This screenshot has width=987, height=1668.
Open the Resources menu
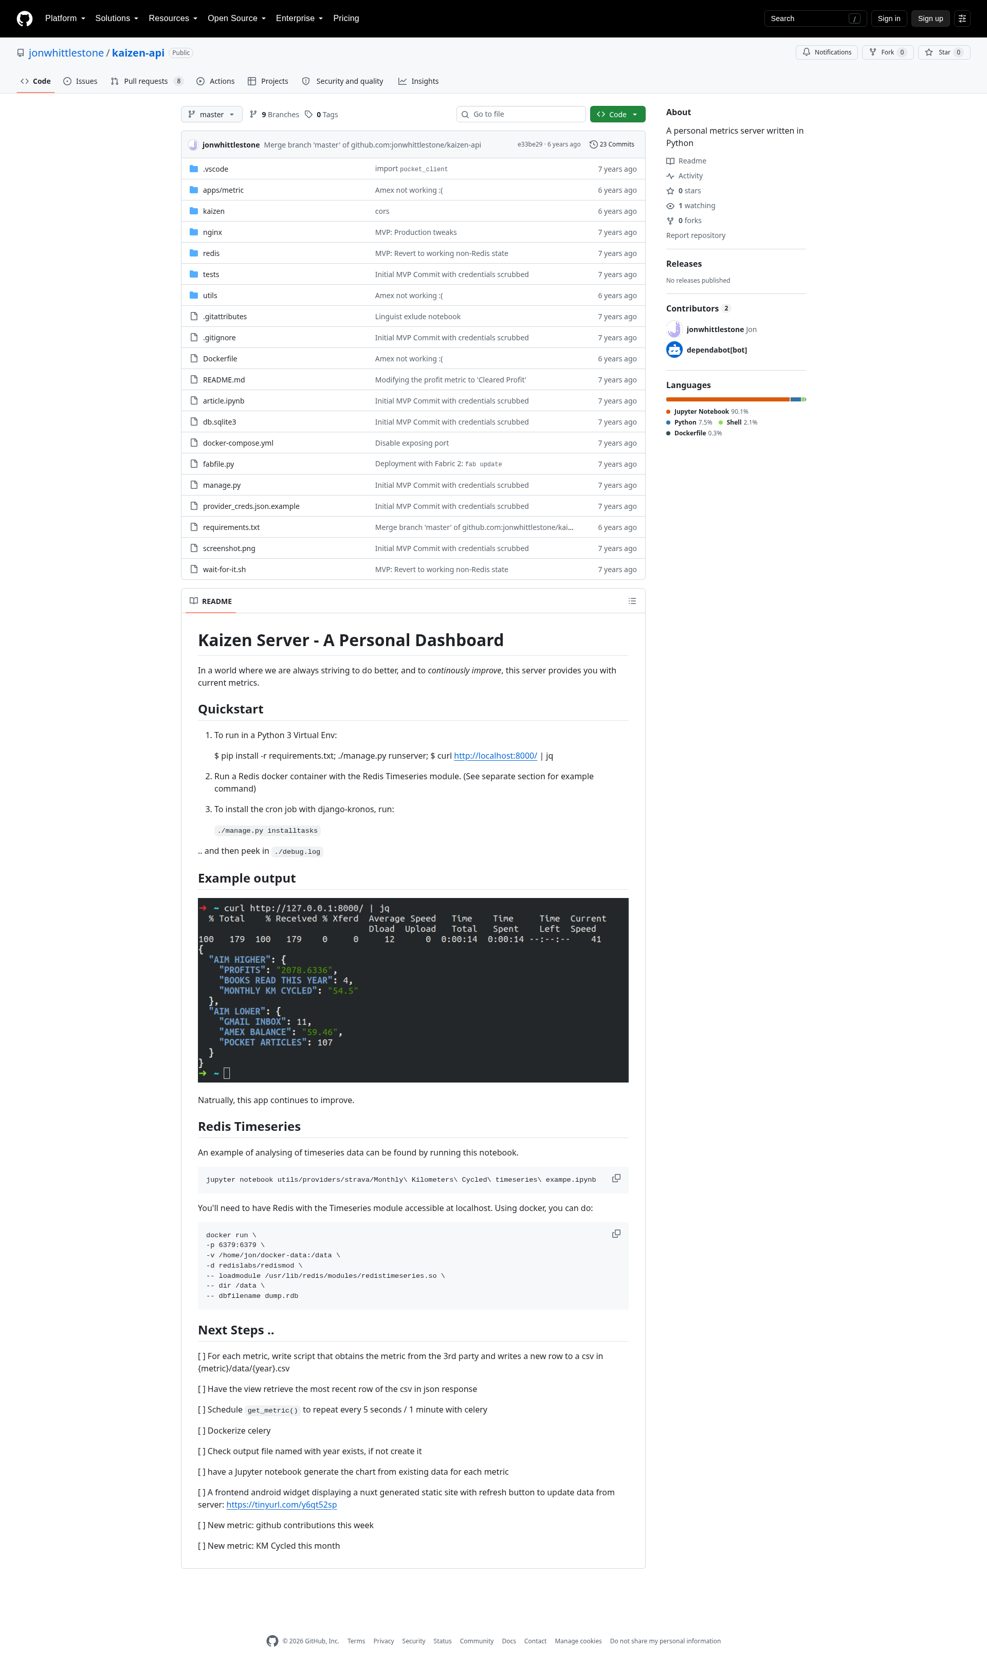(x=173, y=19)
